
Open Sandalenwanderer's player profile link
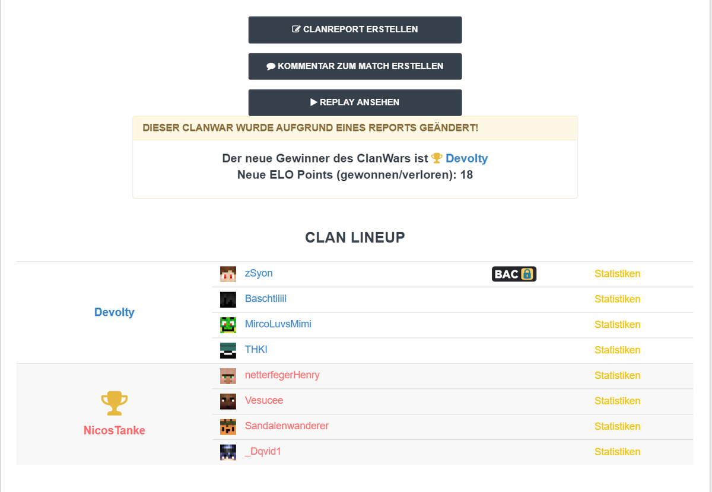tap(287, 426)
